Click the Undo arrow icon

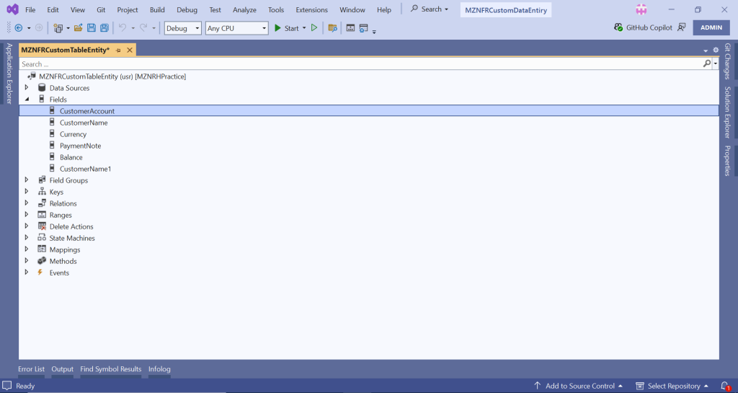(123, 28)
